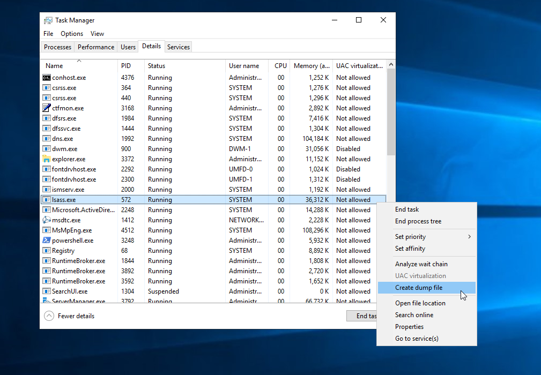The width and height of the screenshot is (541, 375).
Task: Select fontdrvhost.exe with PID 2292
Action: coord(213,169)
